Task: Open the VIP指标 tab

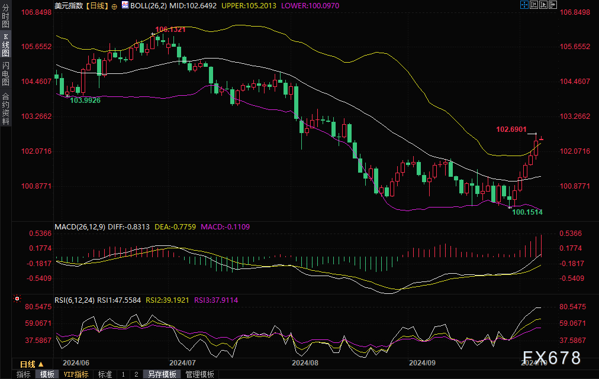Action: (76, 374)
